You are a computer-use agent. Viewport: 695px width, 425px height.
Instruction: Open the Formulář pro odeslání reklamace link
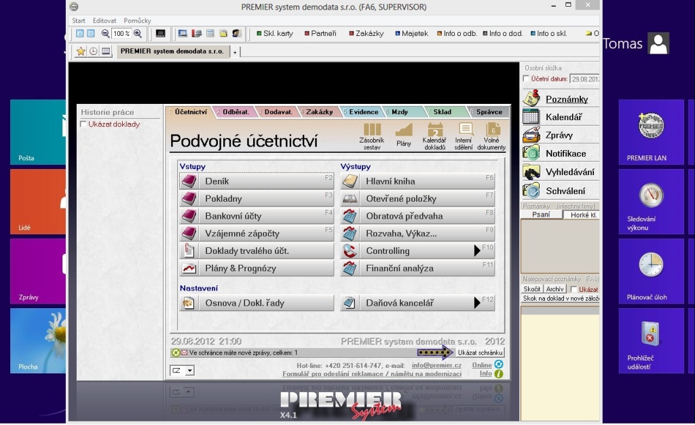372,374
